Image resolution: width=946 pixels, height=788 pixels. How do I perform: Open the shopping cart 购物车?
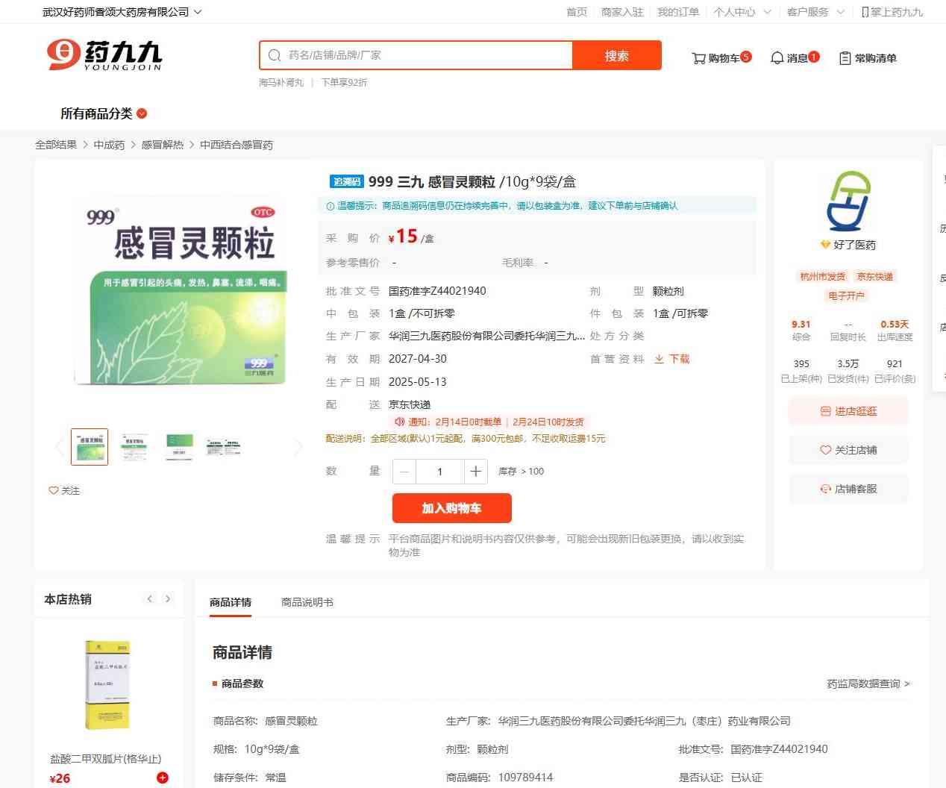[721, 57]
